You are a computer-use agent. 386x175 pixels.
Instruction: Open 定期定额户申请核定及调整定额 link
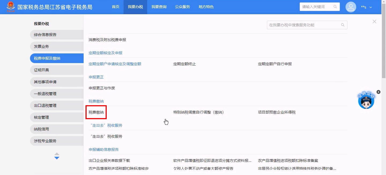pyautogui.click(x=115, y=64)
